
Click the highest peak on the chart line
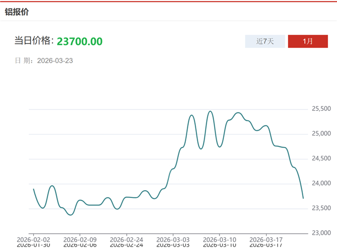(x=210, y=111)
